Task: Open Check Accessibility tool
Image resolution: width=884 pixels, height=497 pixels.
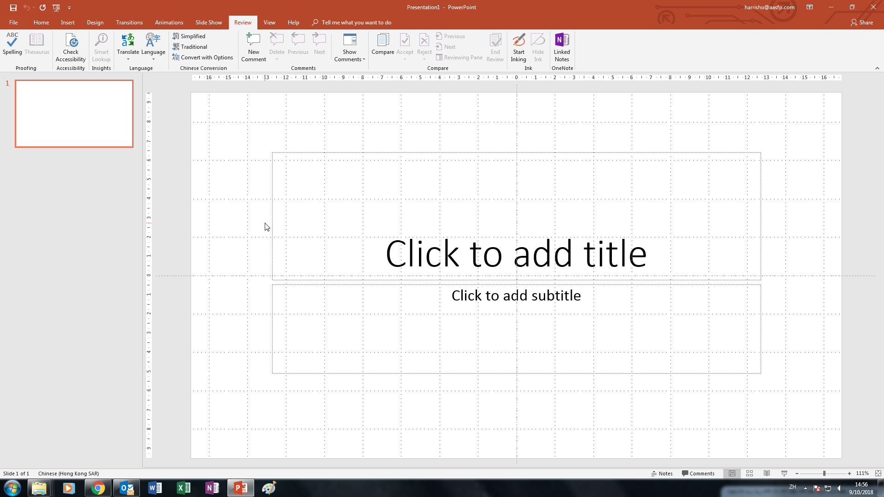Action: [70, 47]
